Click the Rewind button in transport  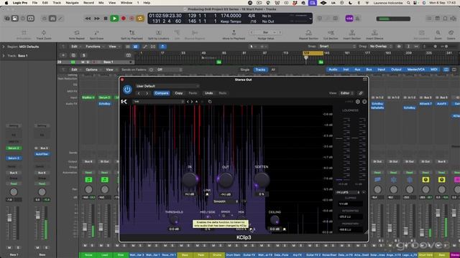88,19
